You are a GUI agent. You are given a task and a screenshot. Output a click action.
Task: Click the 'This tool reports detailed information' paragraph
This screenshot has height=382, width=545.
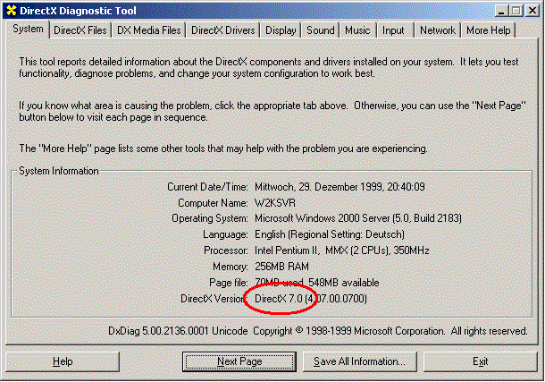[269, 67]
